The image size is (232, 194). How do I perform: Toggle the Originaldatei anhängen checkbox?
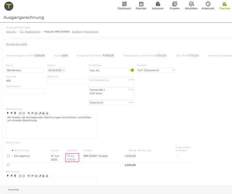click(x=177, y=156)
